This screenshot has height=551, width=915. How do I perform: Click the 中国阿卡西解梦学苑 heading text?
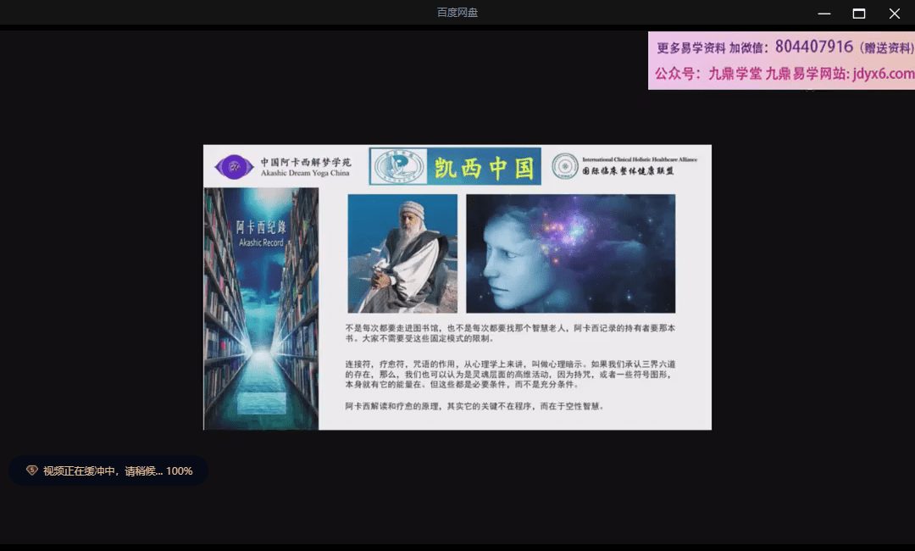pyautogui.click(x=304, y=161)
